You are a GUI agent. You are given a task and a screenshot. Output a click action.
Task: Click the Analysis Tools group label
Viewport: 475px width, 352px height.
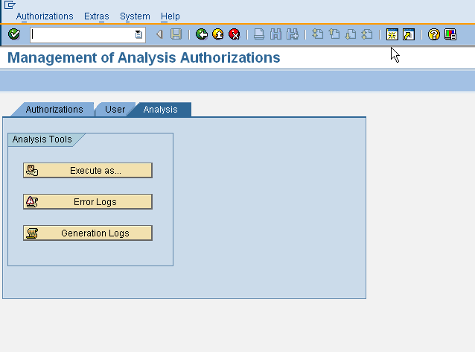pyautogui.click(x=42, y=139)
